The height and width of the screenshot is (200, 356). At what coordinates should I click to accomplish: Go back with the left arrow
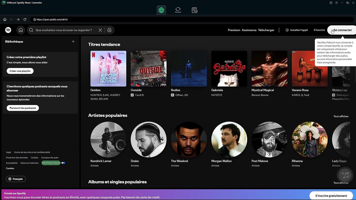click(11, 19)
